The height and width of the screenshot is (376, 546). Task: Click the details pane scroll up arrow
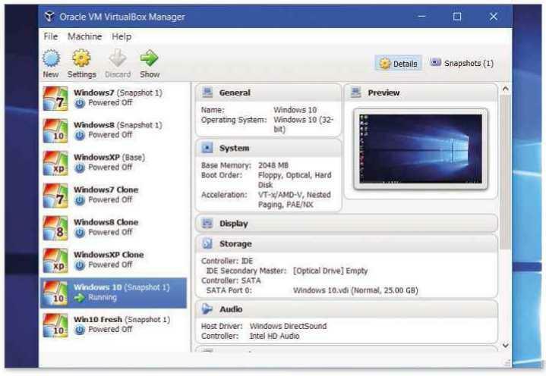[505, 89]
